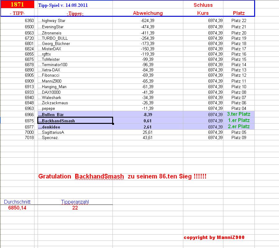Image resolution: width=279 pixels, height=248 pixels.
Task: Click the Platz 09 cell
Action: pyautogui.click(x=239, y=138)
